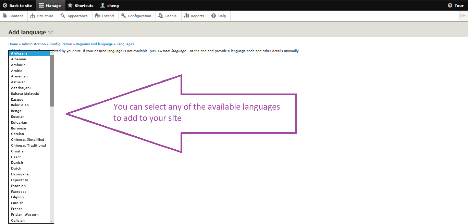Open the Shortcuts star menu

(81, 5)
